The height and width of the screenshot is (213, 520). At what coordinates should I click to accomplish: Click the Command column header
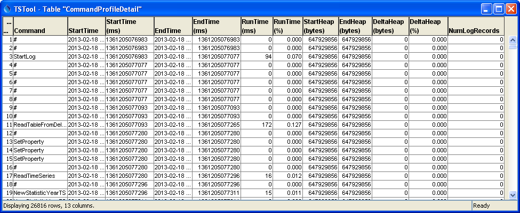coord(40,26)
